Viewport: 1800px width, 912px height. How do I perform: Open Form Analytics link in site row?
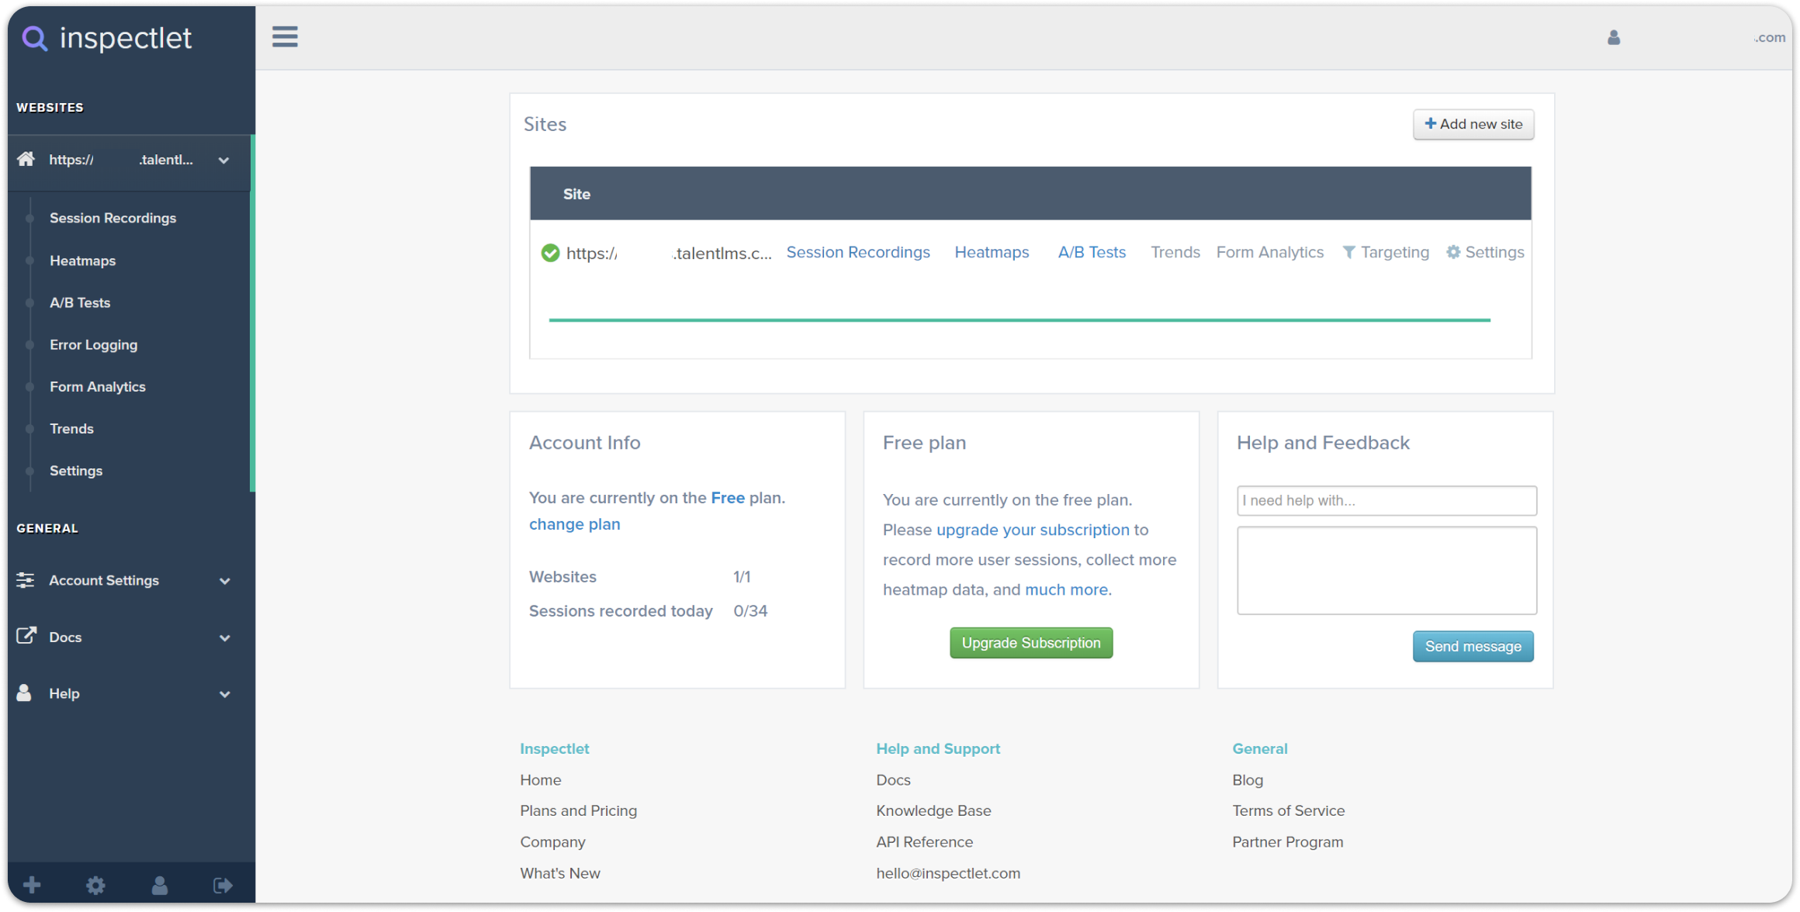point(1269,252)
